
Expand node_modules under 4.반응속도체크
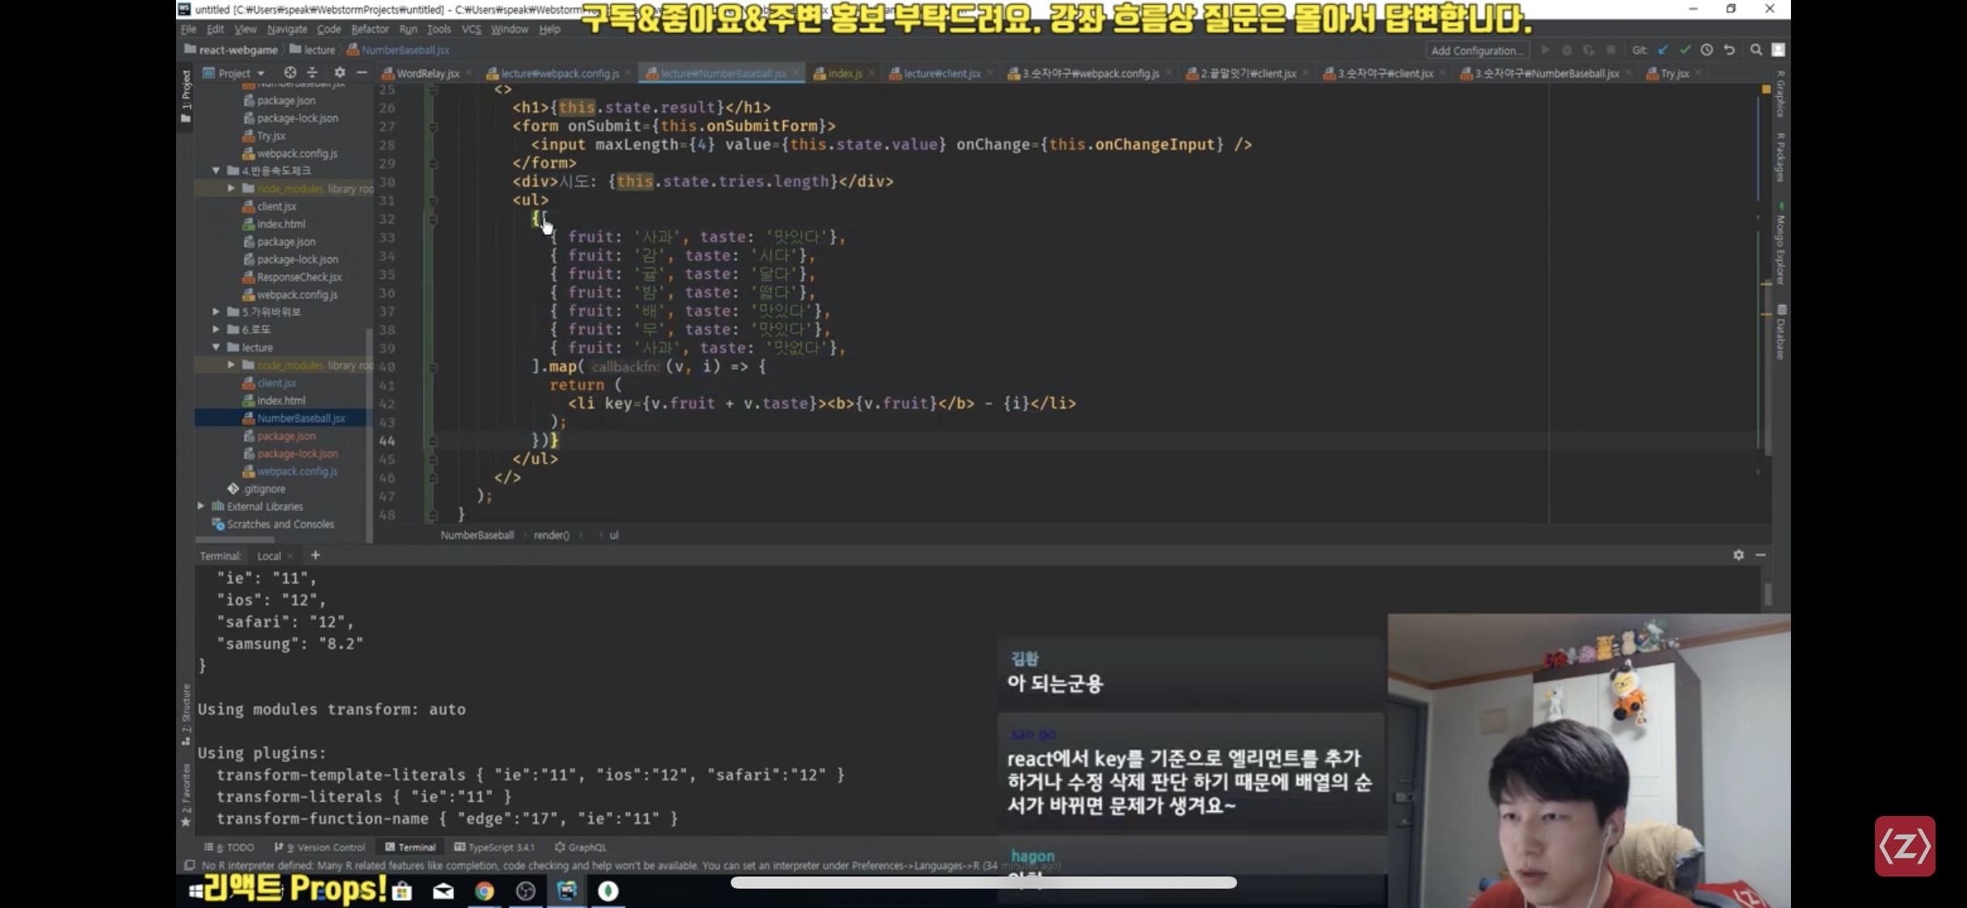[x=231, y=188]
